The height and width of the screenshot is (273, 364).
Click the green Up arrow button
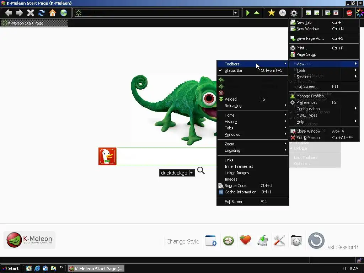coord(257,13)
